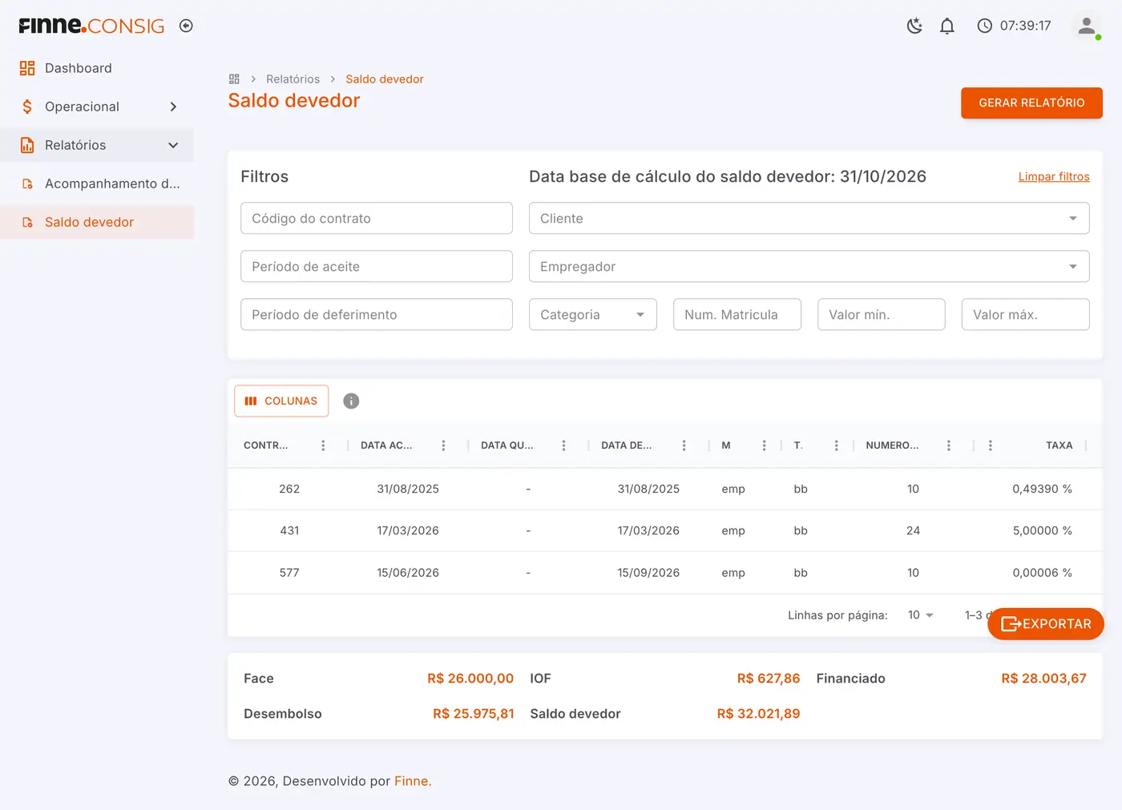Viewport: 1122px width, 810px height.
Task: Expand Operacional menu
Action: tap(97, 107)
